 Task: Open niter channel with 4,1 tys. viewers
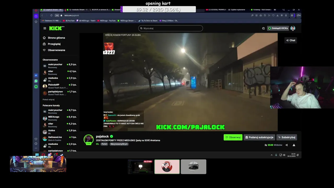pos(59,72)
